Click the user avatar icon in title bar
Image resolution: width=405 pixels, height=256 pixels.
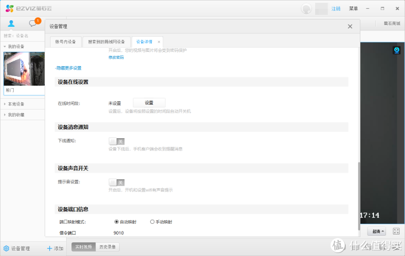(x=306, y=8)
